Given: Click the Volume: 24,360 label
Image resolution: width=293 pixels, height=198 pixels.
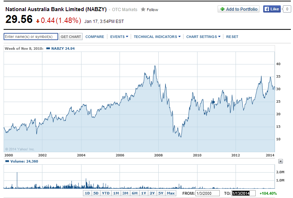Looking at the screenshot, I should coord(24,161).
